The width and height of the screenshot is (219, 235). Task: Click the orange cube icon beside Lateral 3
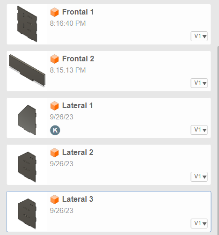pyautogui.click(x=54, y=199)
